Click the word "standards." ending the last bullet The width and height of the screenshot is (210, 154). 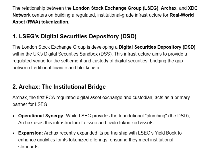(x=29, y=147)
